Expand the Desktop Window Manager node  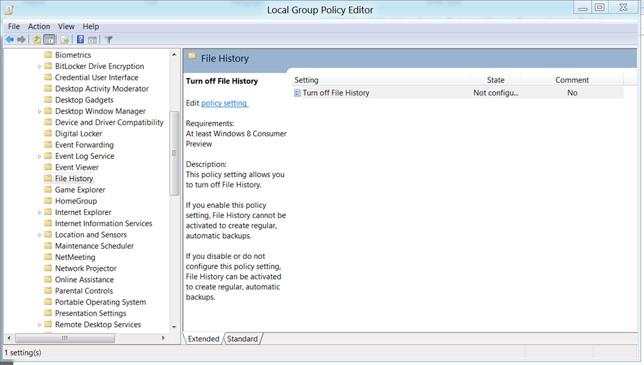point(40,111)
